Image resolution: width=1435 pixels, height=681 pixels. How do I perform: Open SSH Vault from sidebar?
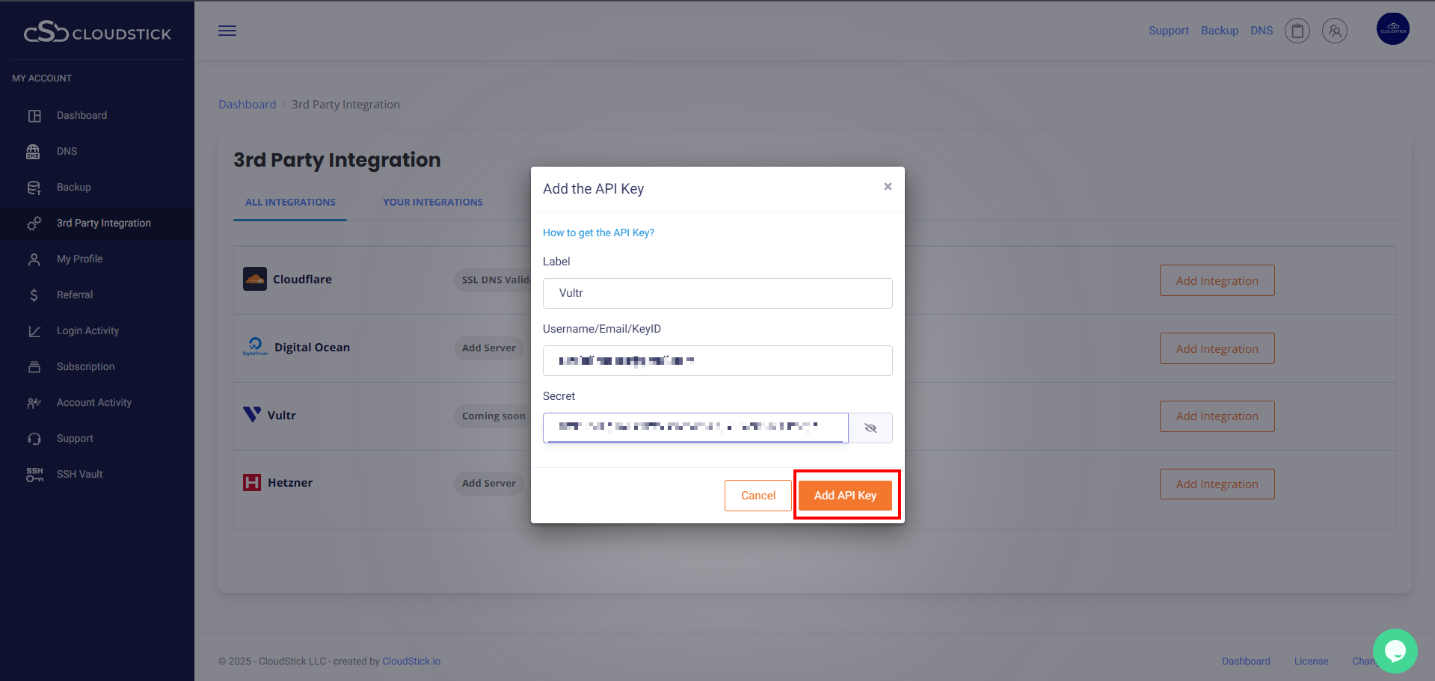click(x=79, y=474)
